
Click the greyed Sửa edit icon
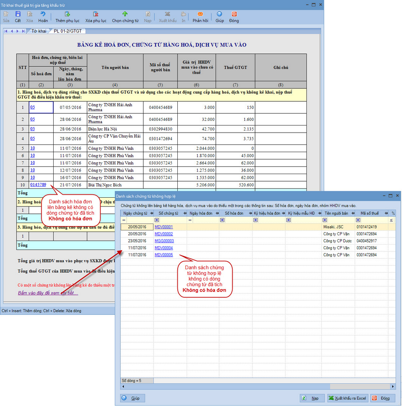tap(6, 14)
